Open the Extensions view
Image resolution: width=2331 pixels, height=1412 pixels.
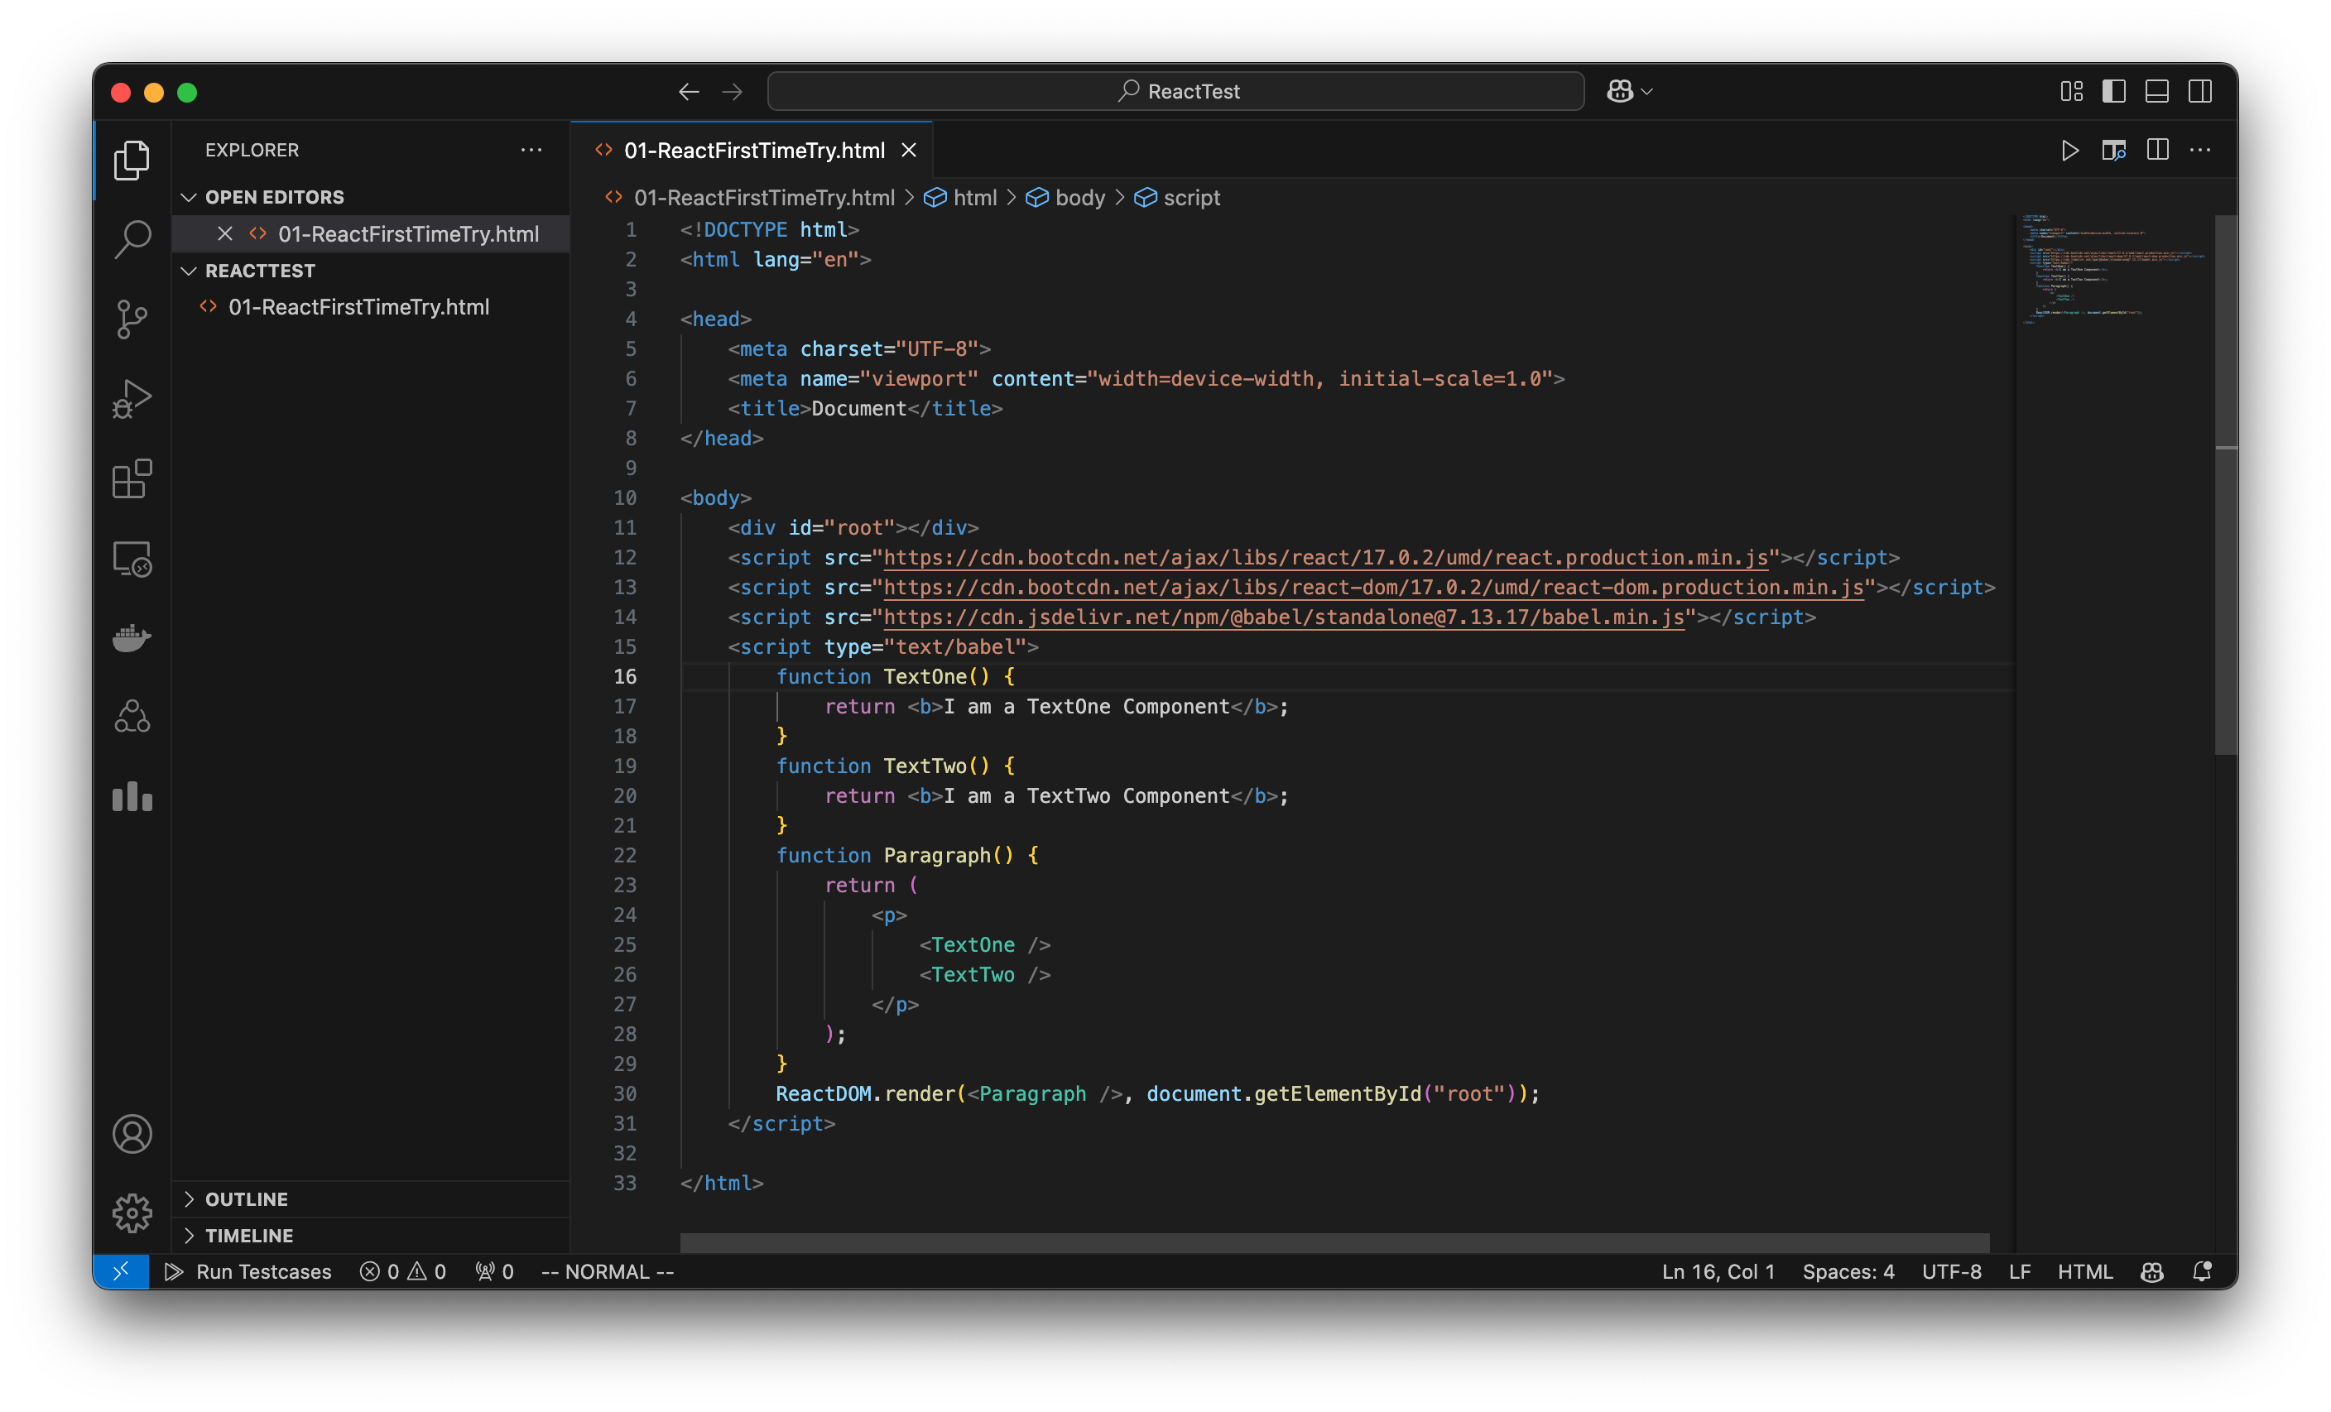[132, 478]
